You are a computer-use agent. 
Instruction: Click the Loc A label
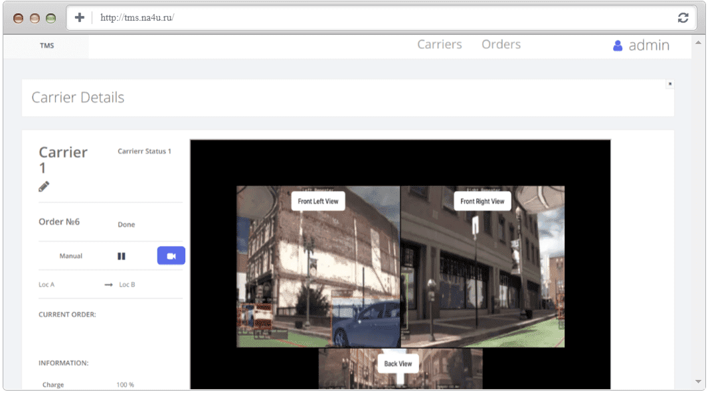click(x=46, y=285)
